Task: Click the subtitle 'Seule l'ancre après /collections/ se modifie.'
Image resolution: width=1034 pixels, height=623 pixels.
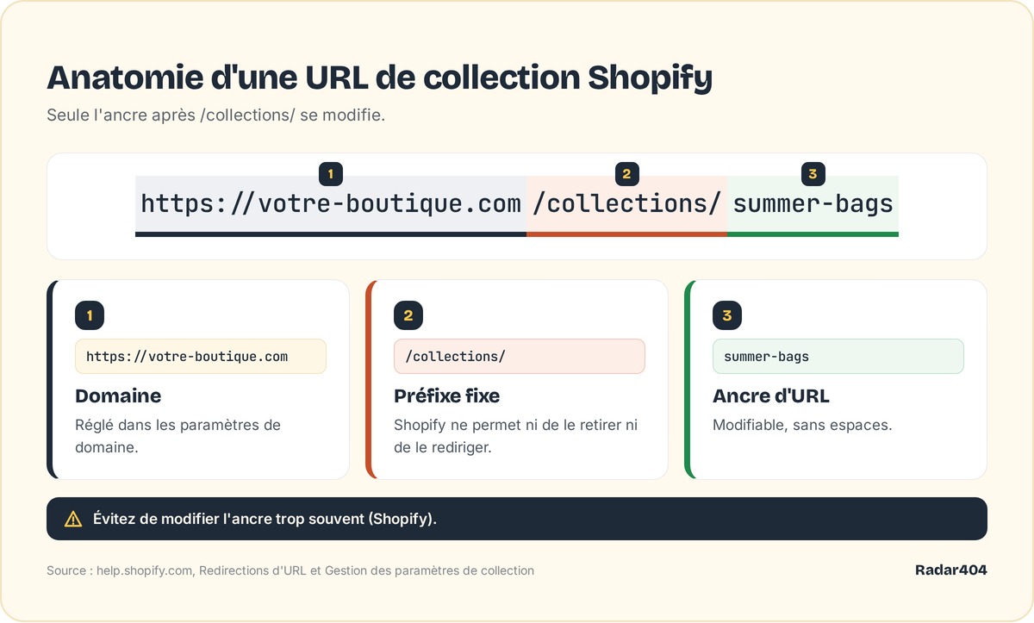Action: [215, 115]
